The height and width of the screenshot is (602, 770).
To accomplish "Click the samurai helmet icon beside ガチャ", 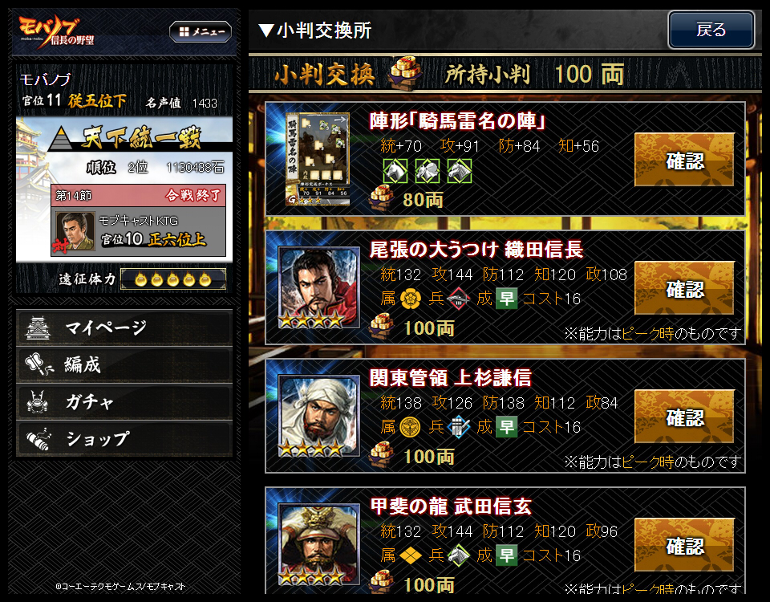I will coord(38,401).
